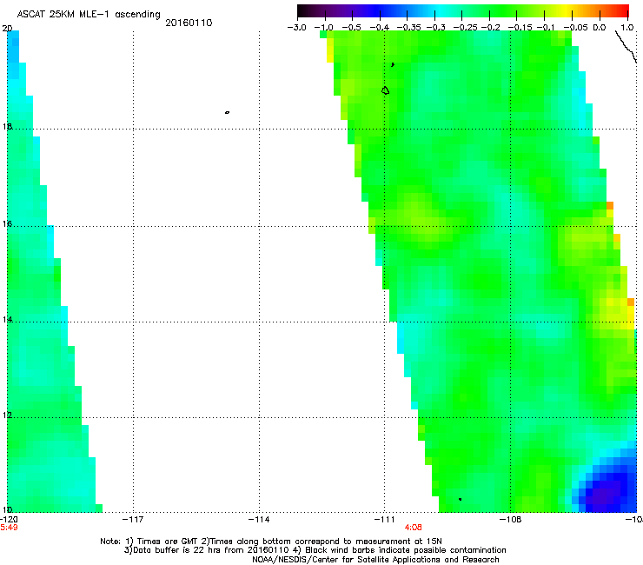Click latitude label 18
The width and height of the screenshot is (643, 565).
point(7,127)
